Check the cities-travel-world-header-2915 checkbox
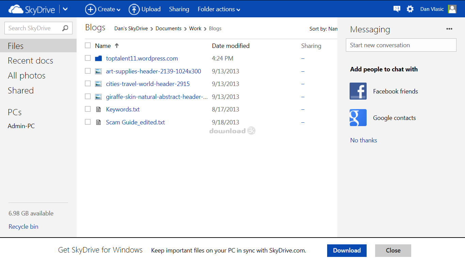 [88, 84]
